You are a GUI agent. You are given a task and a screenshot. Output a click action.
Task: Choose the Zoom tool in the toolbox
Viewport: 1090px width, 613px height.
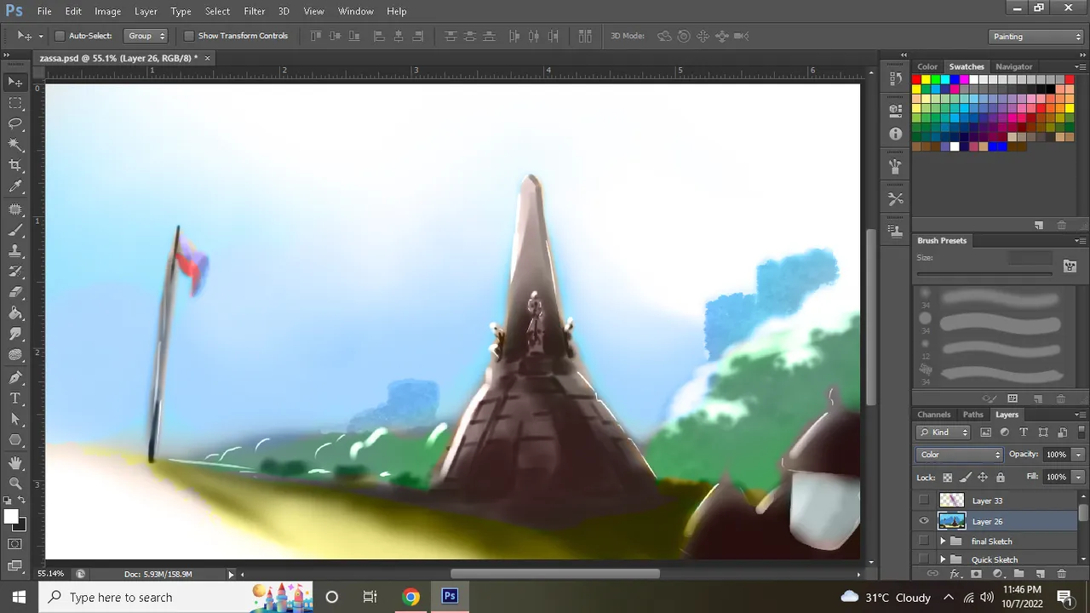pos(15,483)
